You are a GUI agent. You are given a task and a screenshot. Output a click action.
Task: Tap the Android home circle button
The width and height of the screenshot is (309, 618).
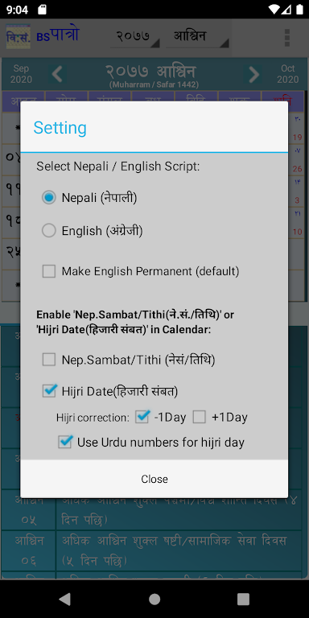(154, 599)
